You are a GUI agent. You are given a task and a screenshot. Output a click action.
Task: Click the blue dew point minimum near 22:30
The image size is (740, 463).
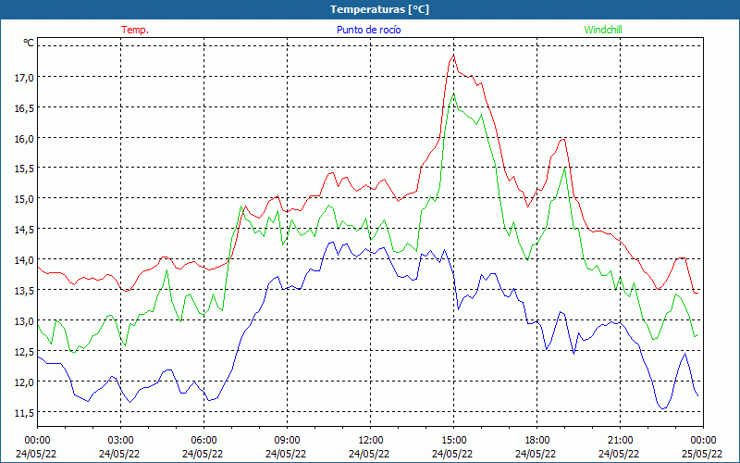[x=663, y=408]
